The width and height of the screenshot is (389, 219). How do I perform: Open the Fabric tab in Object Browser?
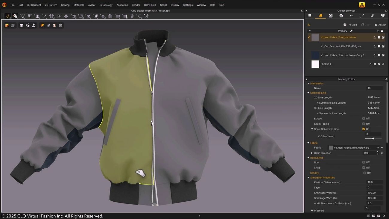click(x=320, y=16)
